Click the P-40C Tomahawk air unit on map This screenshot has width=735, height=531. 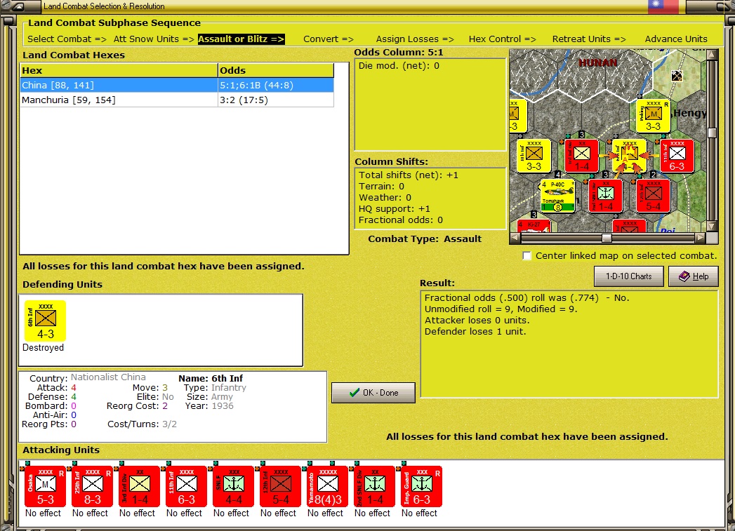click(558, 196)
